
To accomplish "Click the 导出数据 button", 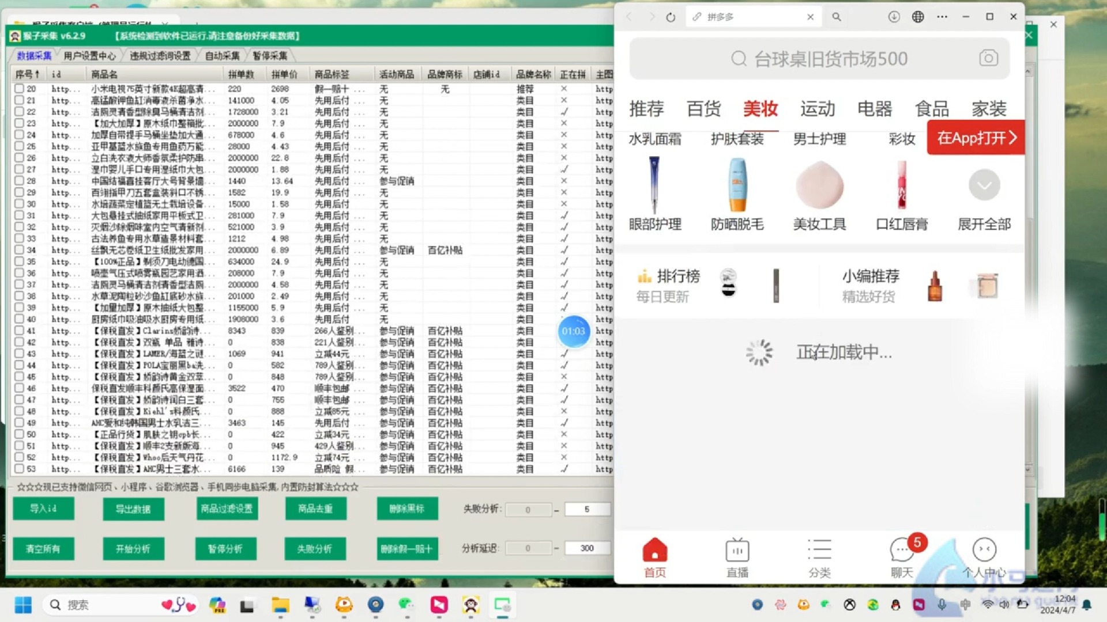I will tap(133, 509).
